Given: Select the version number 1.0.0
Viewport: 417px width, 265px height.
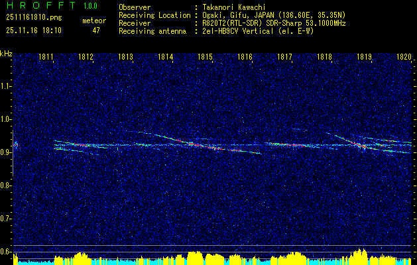Looking at the screenshot, I should (x=90, y=5).
